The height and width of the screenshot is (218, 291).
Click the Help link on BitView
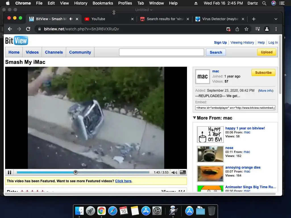click(261, 43)
